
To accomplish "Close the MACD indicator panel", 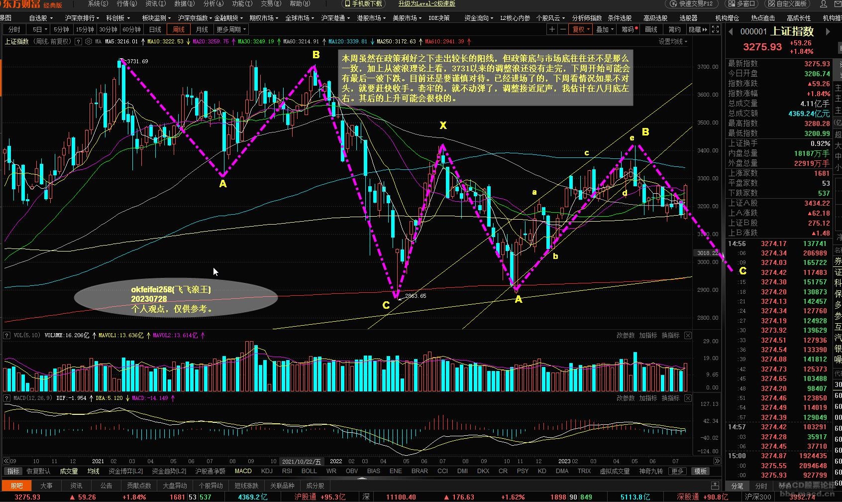I will pyautogui.click(x=688, y=398).
